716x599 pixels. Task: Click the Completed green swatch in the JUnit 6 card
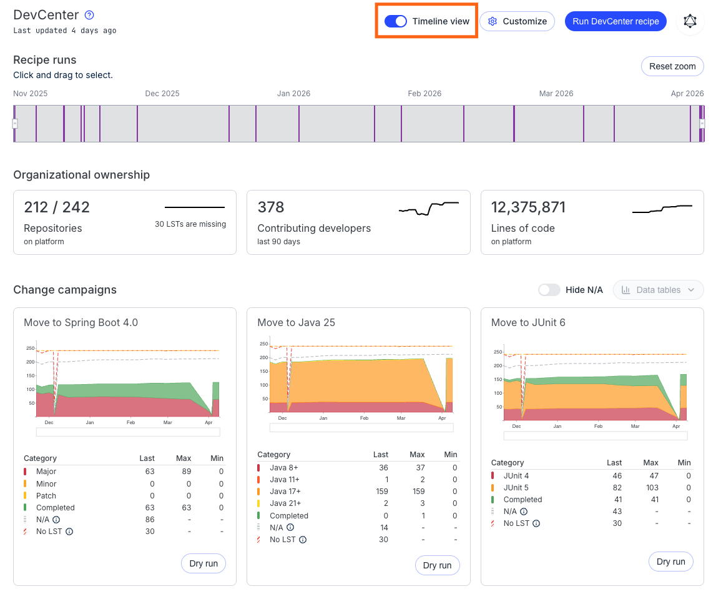tap(493, 500)
